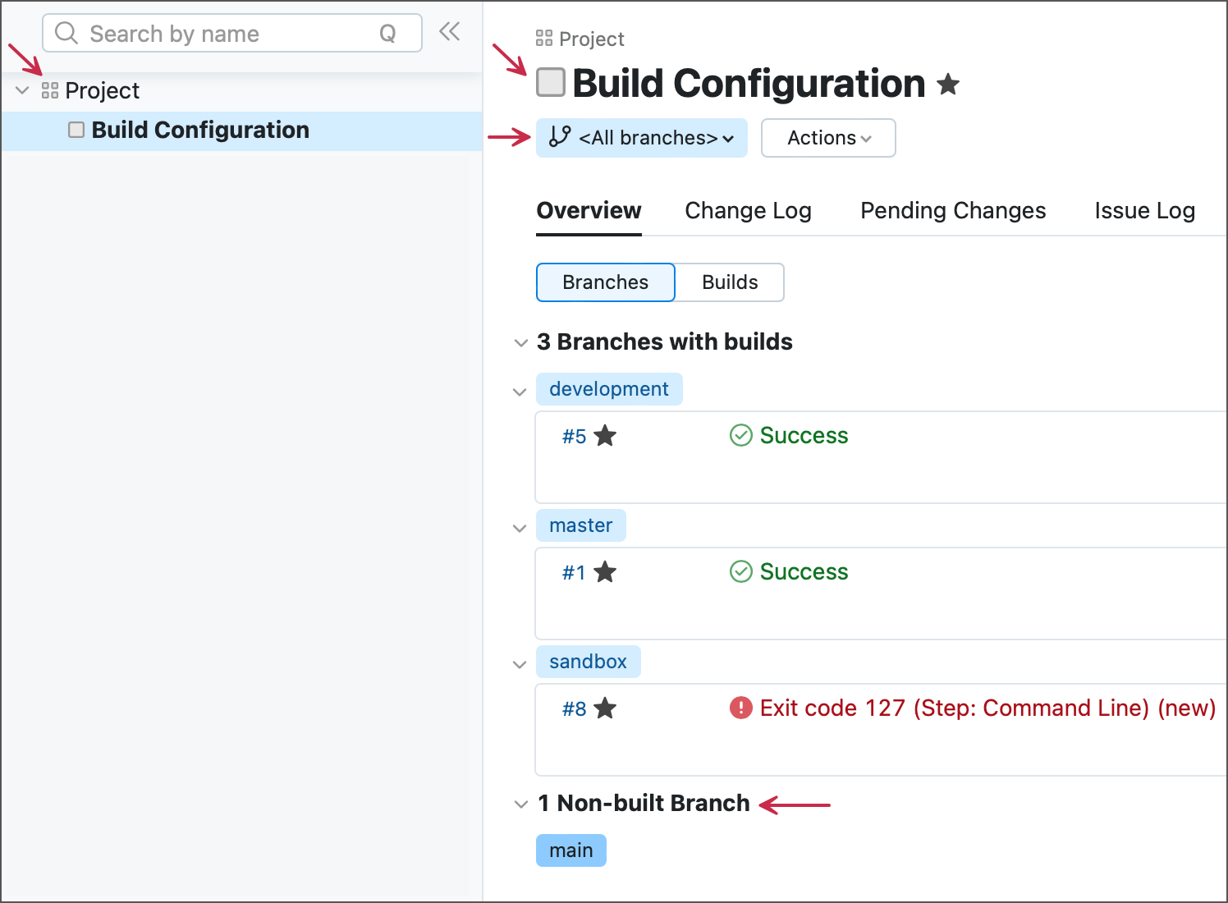
Task: Click the main branch label
Action: coord(570,850)
